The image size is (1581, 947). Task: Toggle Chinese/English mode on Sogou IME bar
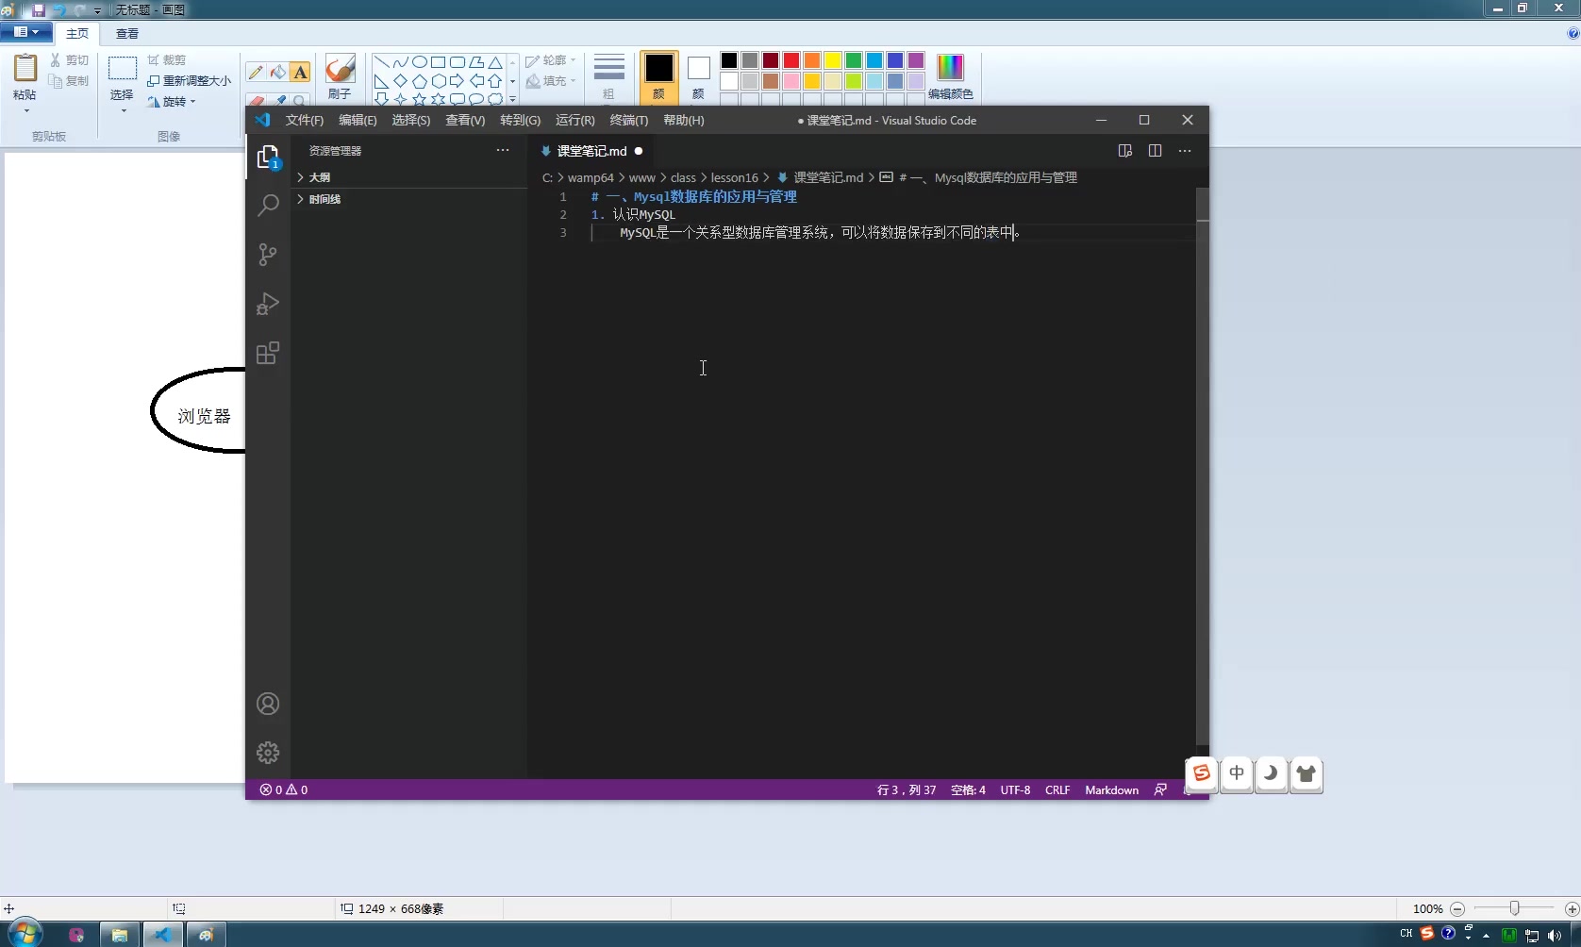click(1237, 774)
